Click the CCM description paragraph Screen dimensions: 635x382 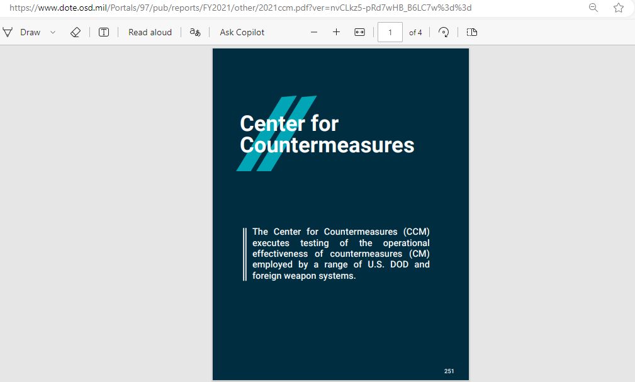[340, 254]
